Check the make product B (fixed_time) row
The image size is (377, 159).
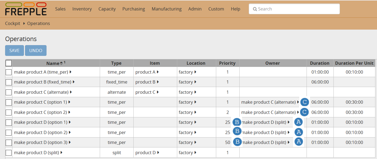click(9, 82)
